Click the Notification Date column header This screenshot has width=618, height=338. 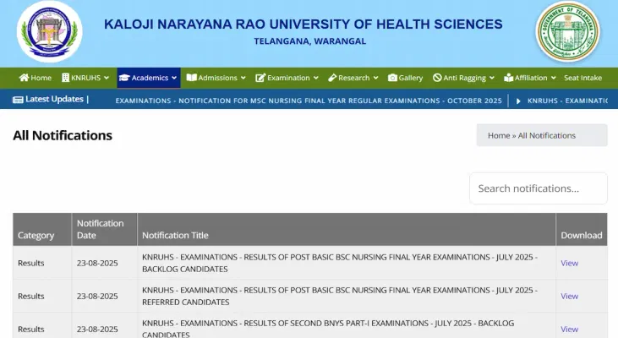100,229
